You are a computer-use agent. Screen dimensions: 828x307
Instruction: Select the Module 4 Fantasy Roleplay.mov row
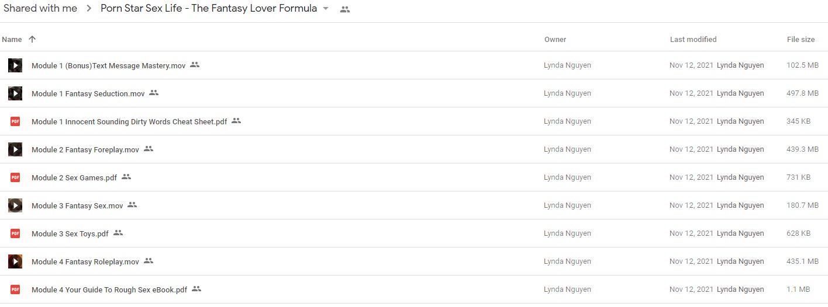click(x=414, y=261)
